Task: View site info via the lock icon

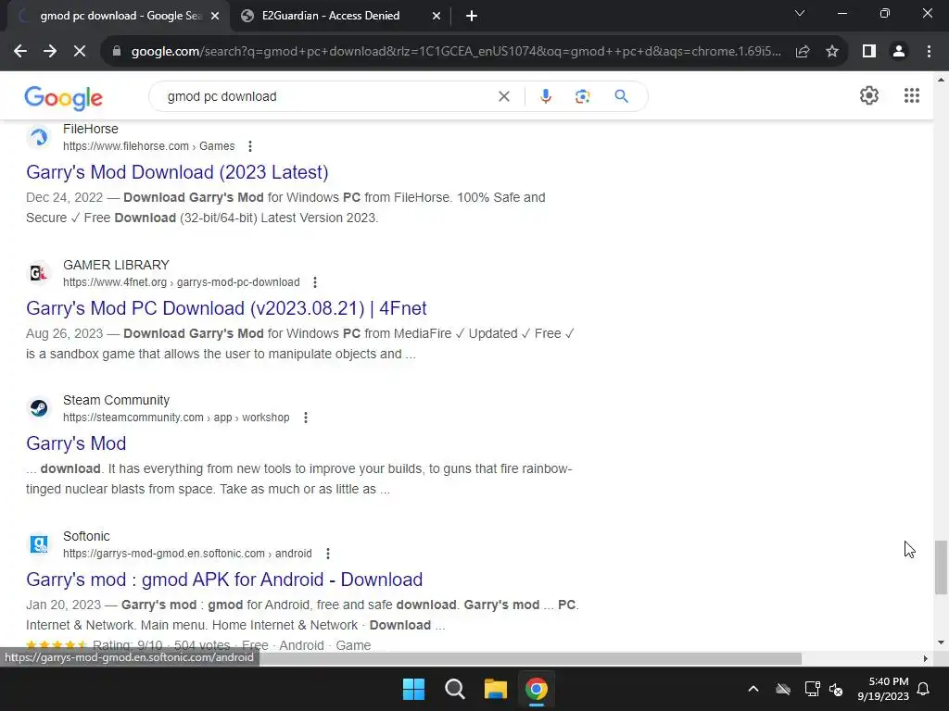Action: click(x=117, y=52)
